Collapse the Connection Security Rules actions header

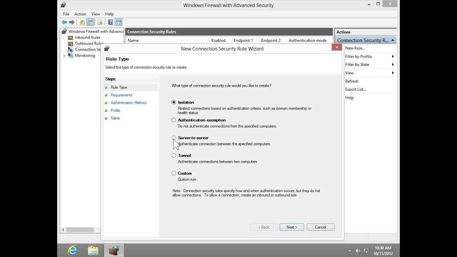point(393,40)
